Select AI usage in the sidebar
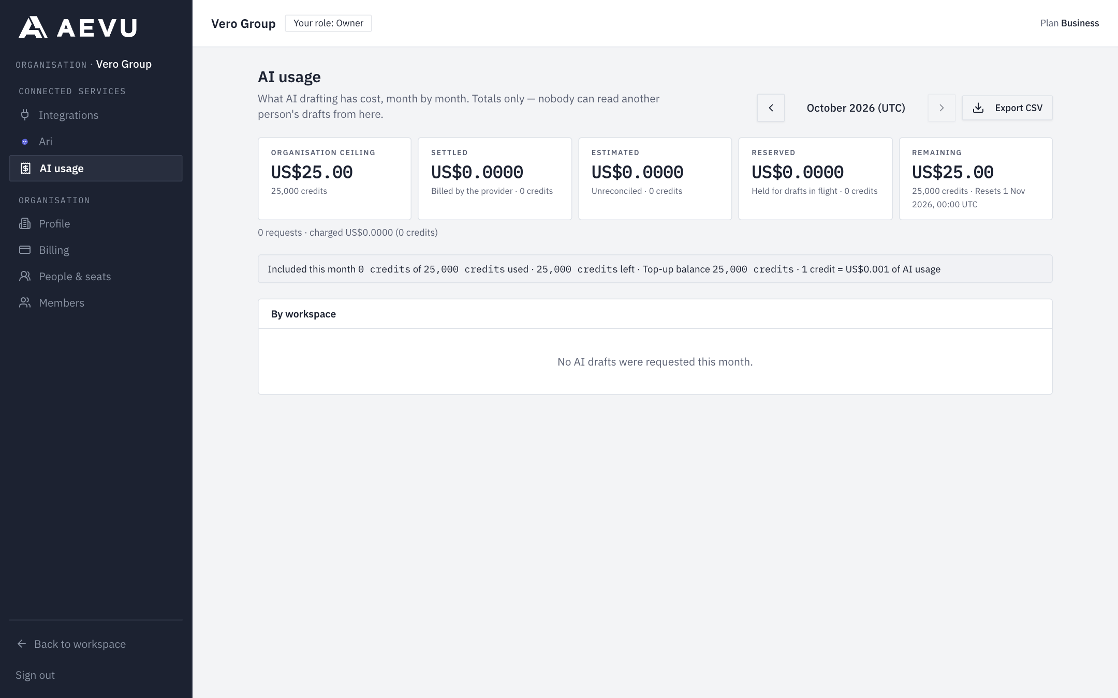1118x698 pixels. coord(96,169)
